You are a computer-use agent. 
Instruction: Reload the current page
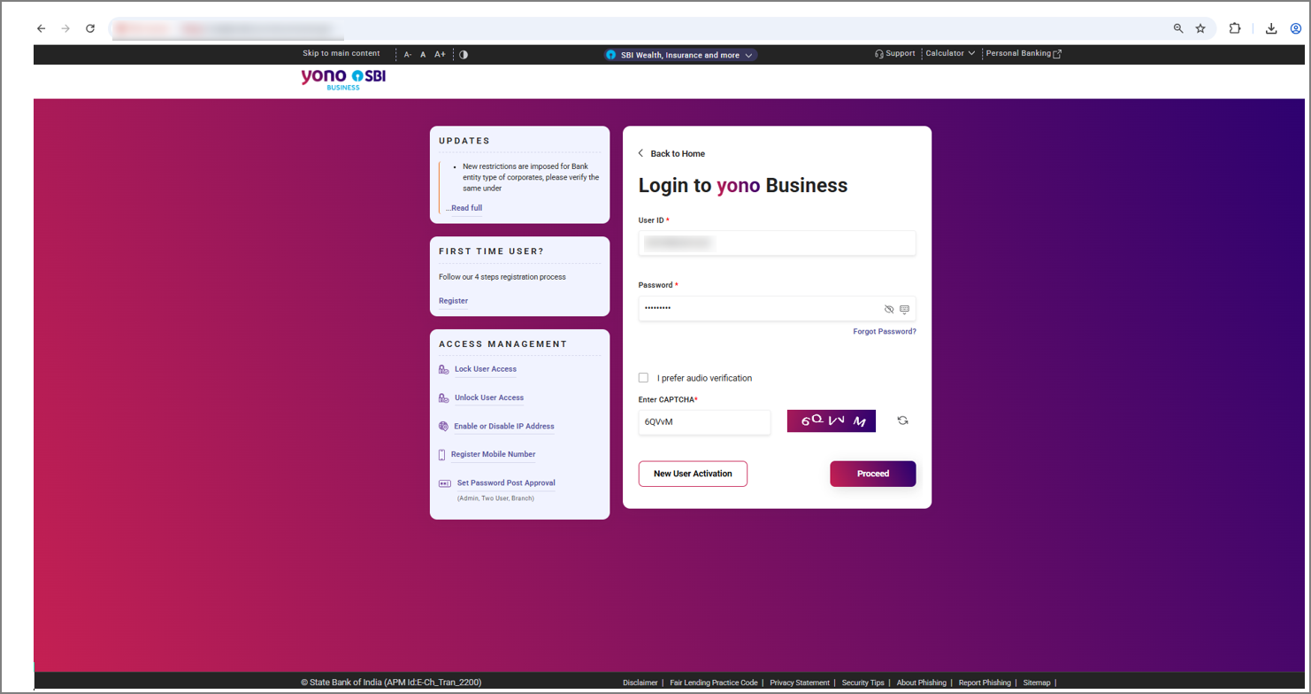89,28
